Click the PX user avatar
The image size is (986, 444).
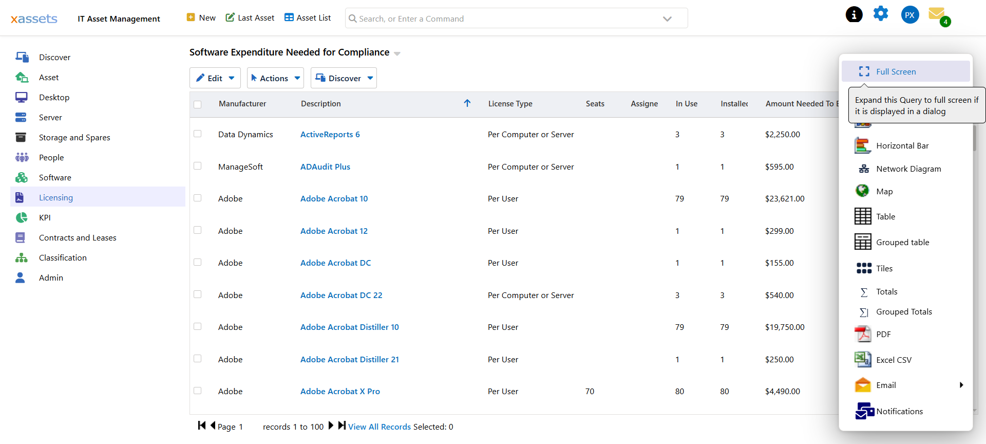click(910, 14)
